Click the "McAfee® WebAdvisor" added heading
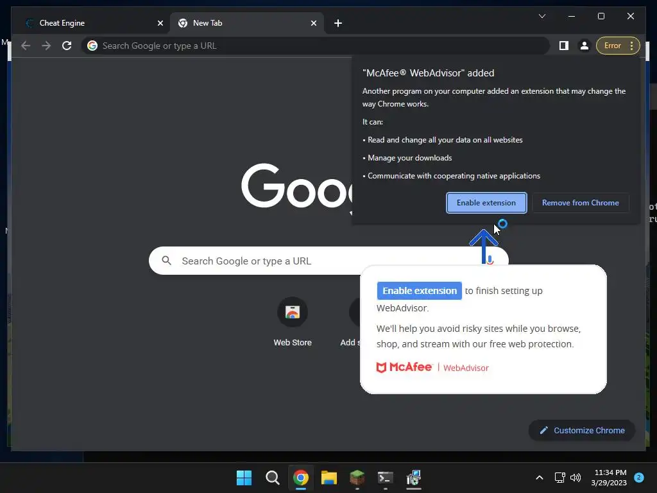This screenshot has height=493, width=657. coord(428,73)
